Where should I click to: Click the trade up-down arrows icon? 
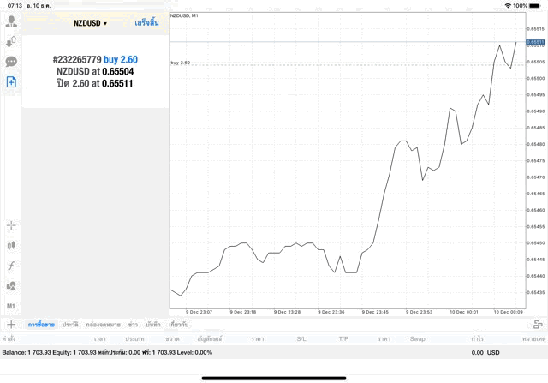11,41
